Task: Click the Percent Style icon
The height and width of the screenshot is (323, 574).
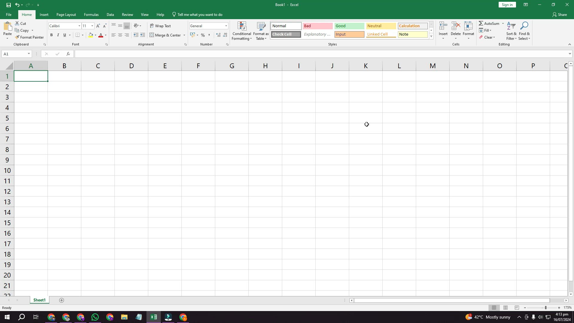Action: coord(203,35)
